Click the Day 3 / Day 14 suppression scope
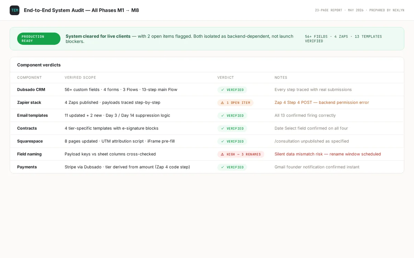The height and width of the screenshot is (258, 414). [x=117, y=115]
